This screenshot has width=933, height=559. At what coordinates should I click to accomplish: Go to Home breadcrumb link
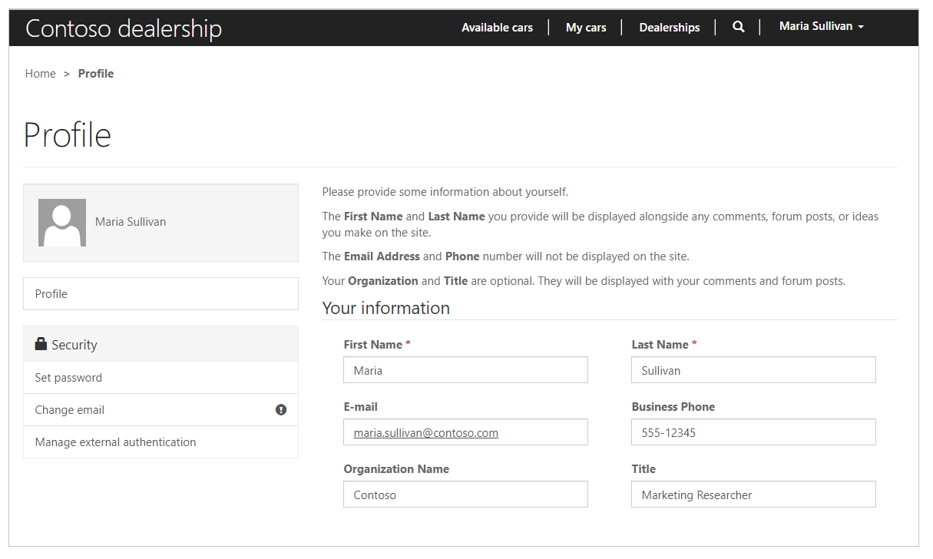tap(40, 74)
